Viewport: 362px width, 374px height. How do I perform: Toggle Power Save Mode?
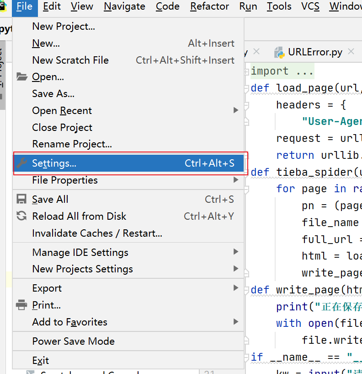73,341
